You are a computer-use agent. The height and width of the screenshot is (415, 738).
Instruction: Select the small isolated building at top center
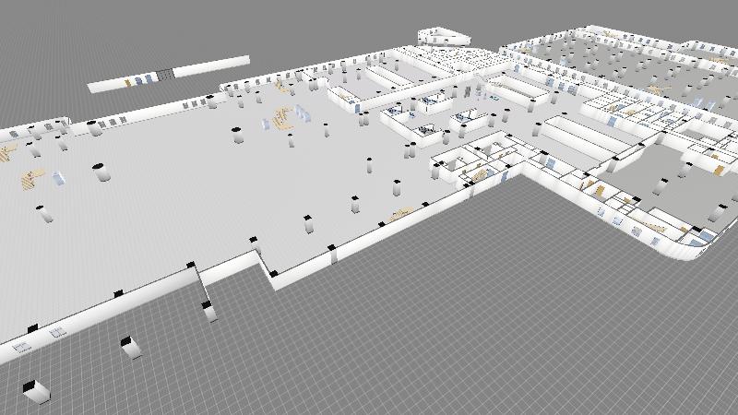[x=443, y=36]
